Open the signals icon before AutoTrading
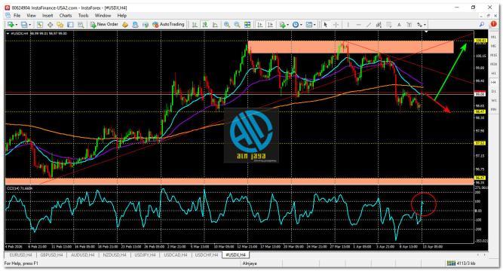 pyautogui.click(x=146, y=25)
